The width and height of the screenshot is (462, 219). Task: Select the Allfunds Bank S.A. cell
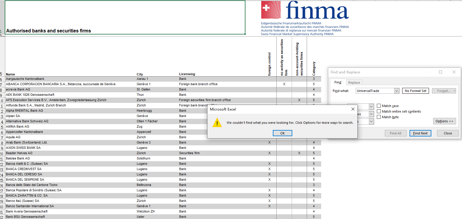(x=70, y=105)
